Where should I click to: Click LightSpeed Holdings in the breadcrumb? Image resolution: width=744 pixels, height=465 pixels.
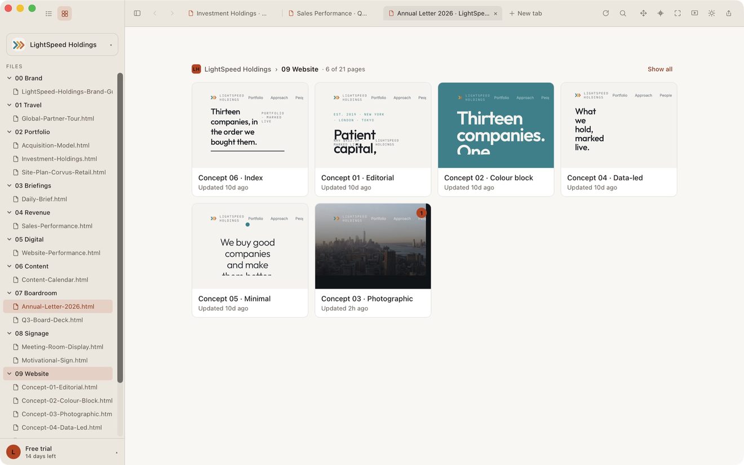tap(238, 69)
